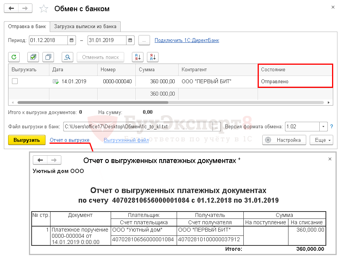Select the Отправка в банк tab

coord(27,26)
